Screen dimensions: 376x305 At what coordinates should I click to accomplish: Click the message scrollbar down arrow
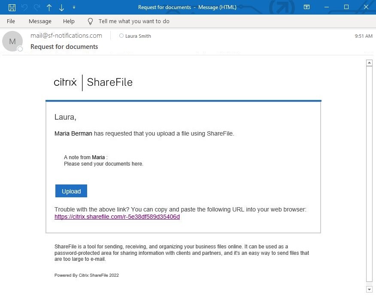pyautogui.click(x=369, y=290)
